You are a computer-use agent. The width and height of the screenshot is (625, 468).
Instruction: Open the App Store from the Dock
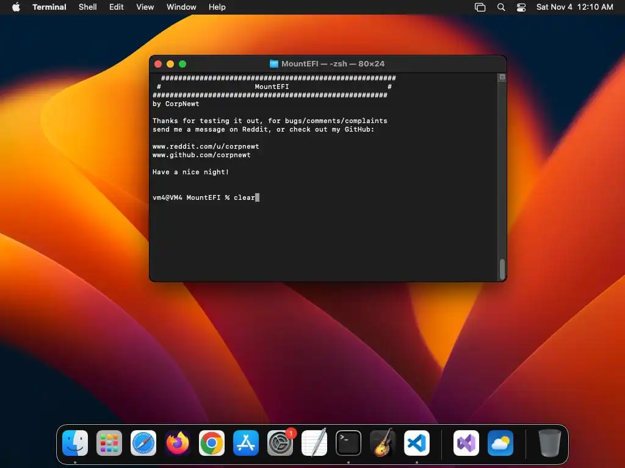[x=246, y=443]
